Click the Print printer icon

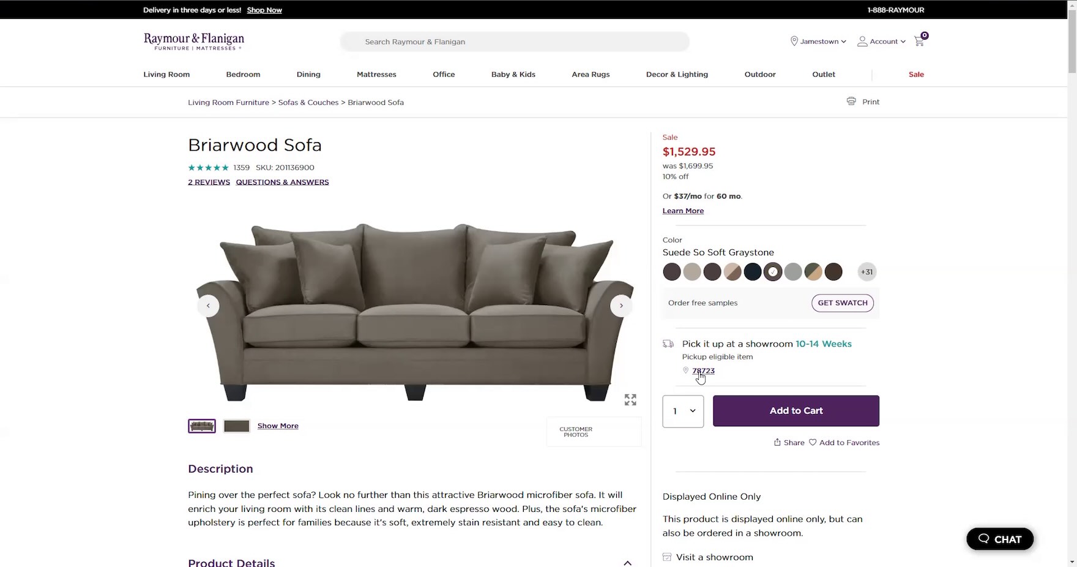[x=851, y=102]
